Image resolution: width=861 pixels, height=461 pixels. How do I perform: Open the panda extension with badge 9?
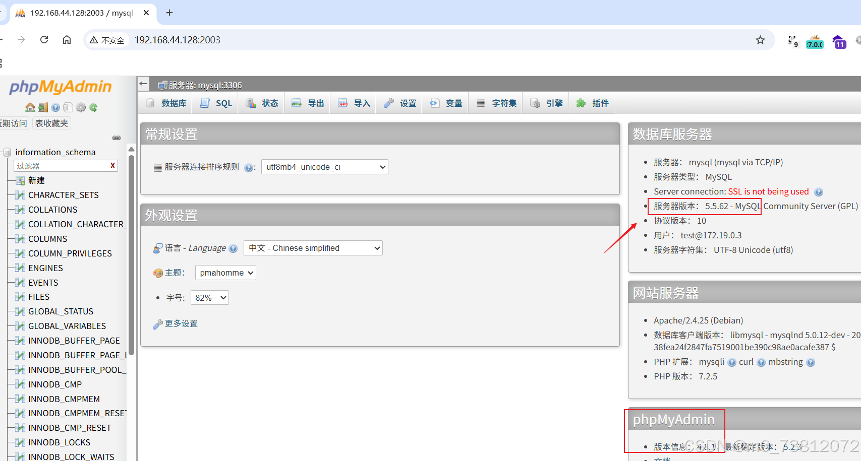793,41
